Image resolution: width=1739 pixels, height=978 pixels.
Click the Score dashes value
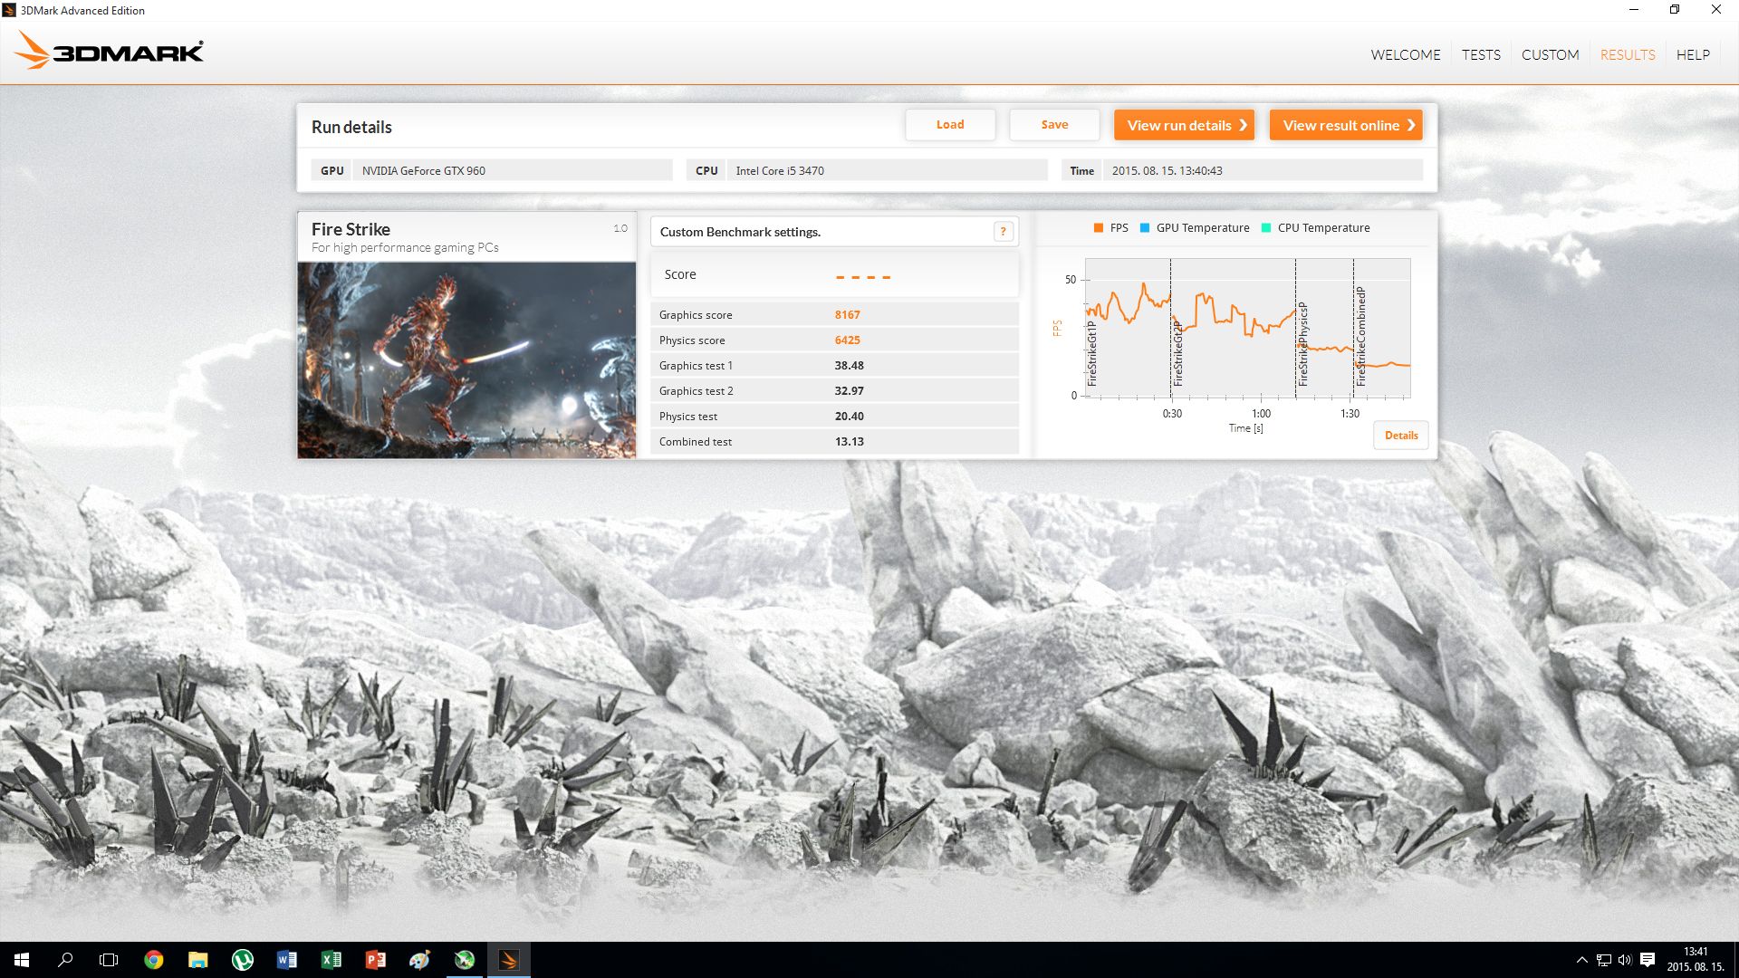tap(862, 277)
